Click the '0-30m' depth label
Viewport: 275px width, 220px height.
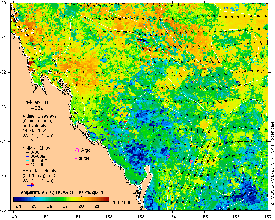point(36,152)
